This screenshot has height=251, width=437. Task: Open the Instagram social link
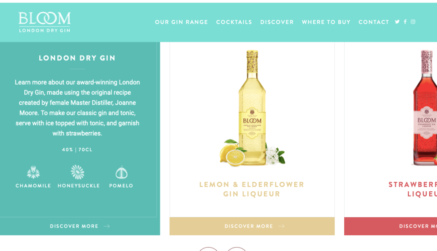(413, 22)
